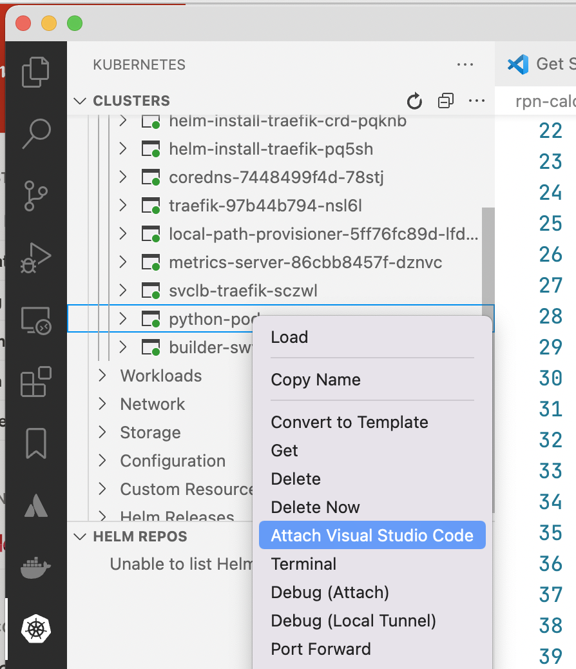Image resolution: width=576 pixels, height=669 pixels.
Task: Open the Remote Explorer icon
Action: point(36,320)
